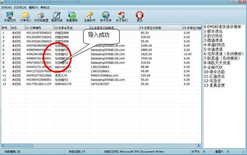Click the 垂直Y offset field
Viewport: 247px width, 155px height.
tap(228, 152)
